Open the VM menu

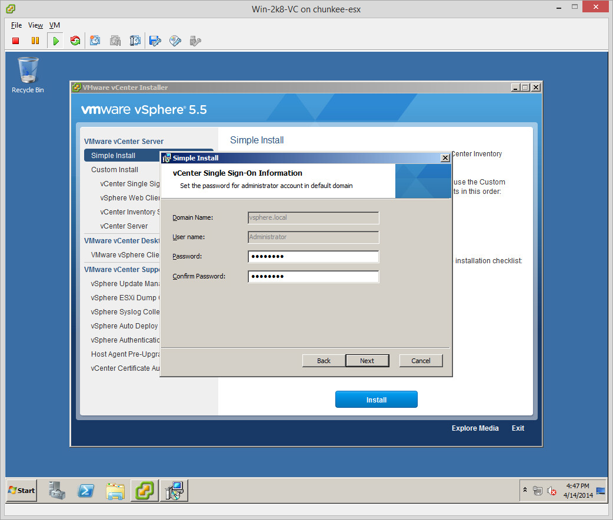tap(54, 25)
